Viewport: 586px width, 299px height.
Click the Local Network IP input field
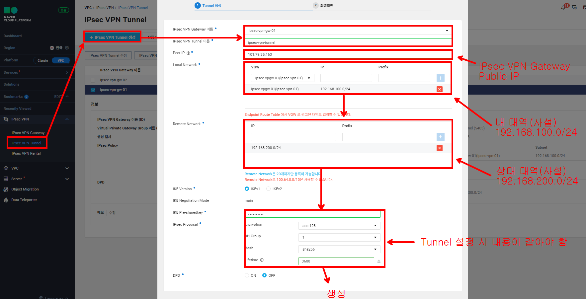[346, 78]
